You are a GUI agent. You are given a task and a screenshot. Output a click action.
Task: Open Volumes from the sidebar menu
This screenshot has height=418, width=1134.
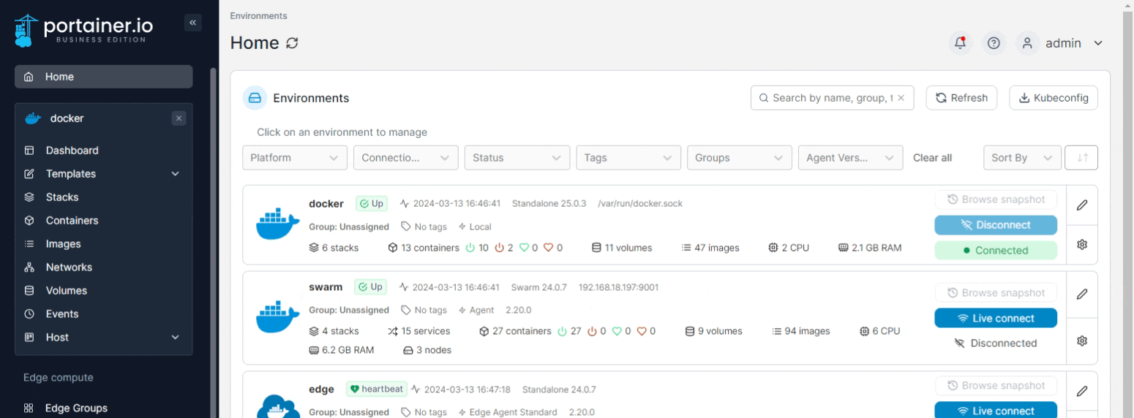pyautogui.click(x=66, y=291)
